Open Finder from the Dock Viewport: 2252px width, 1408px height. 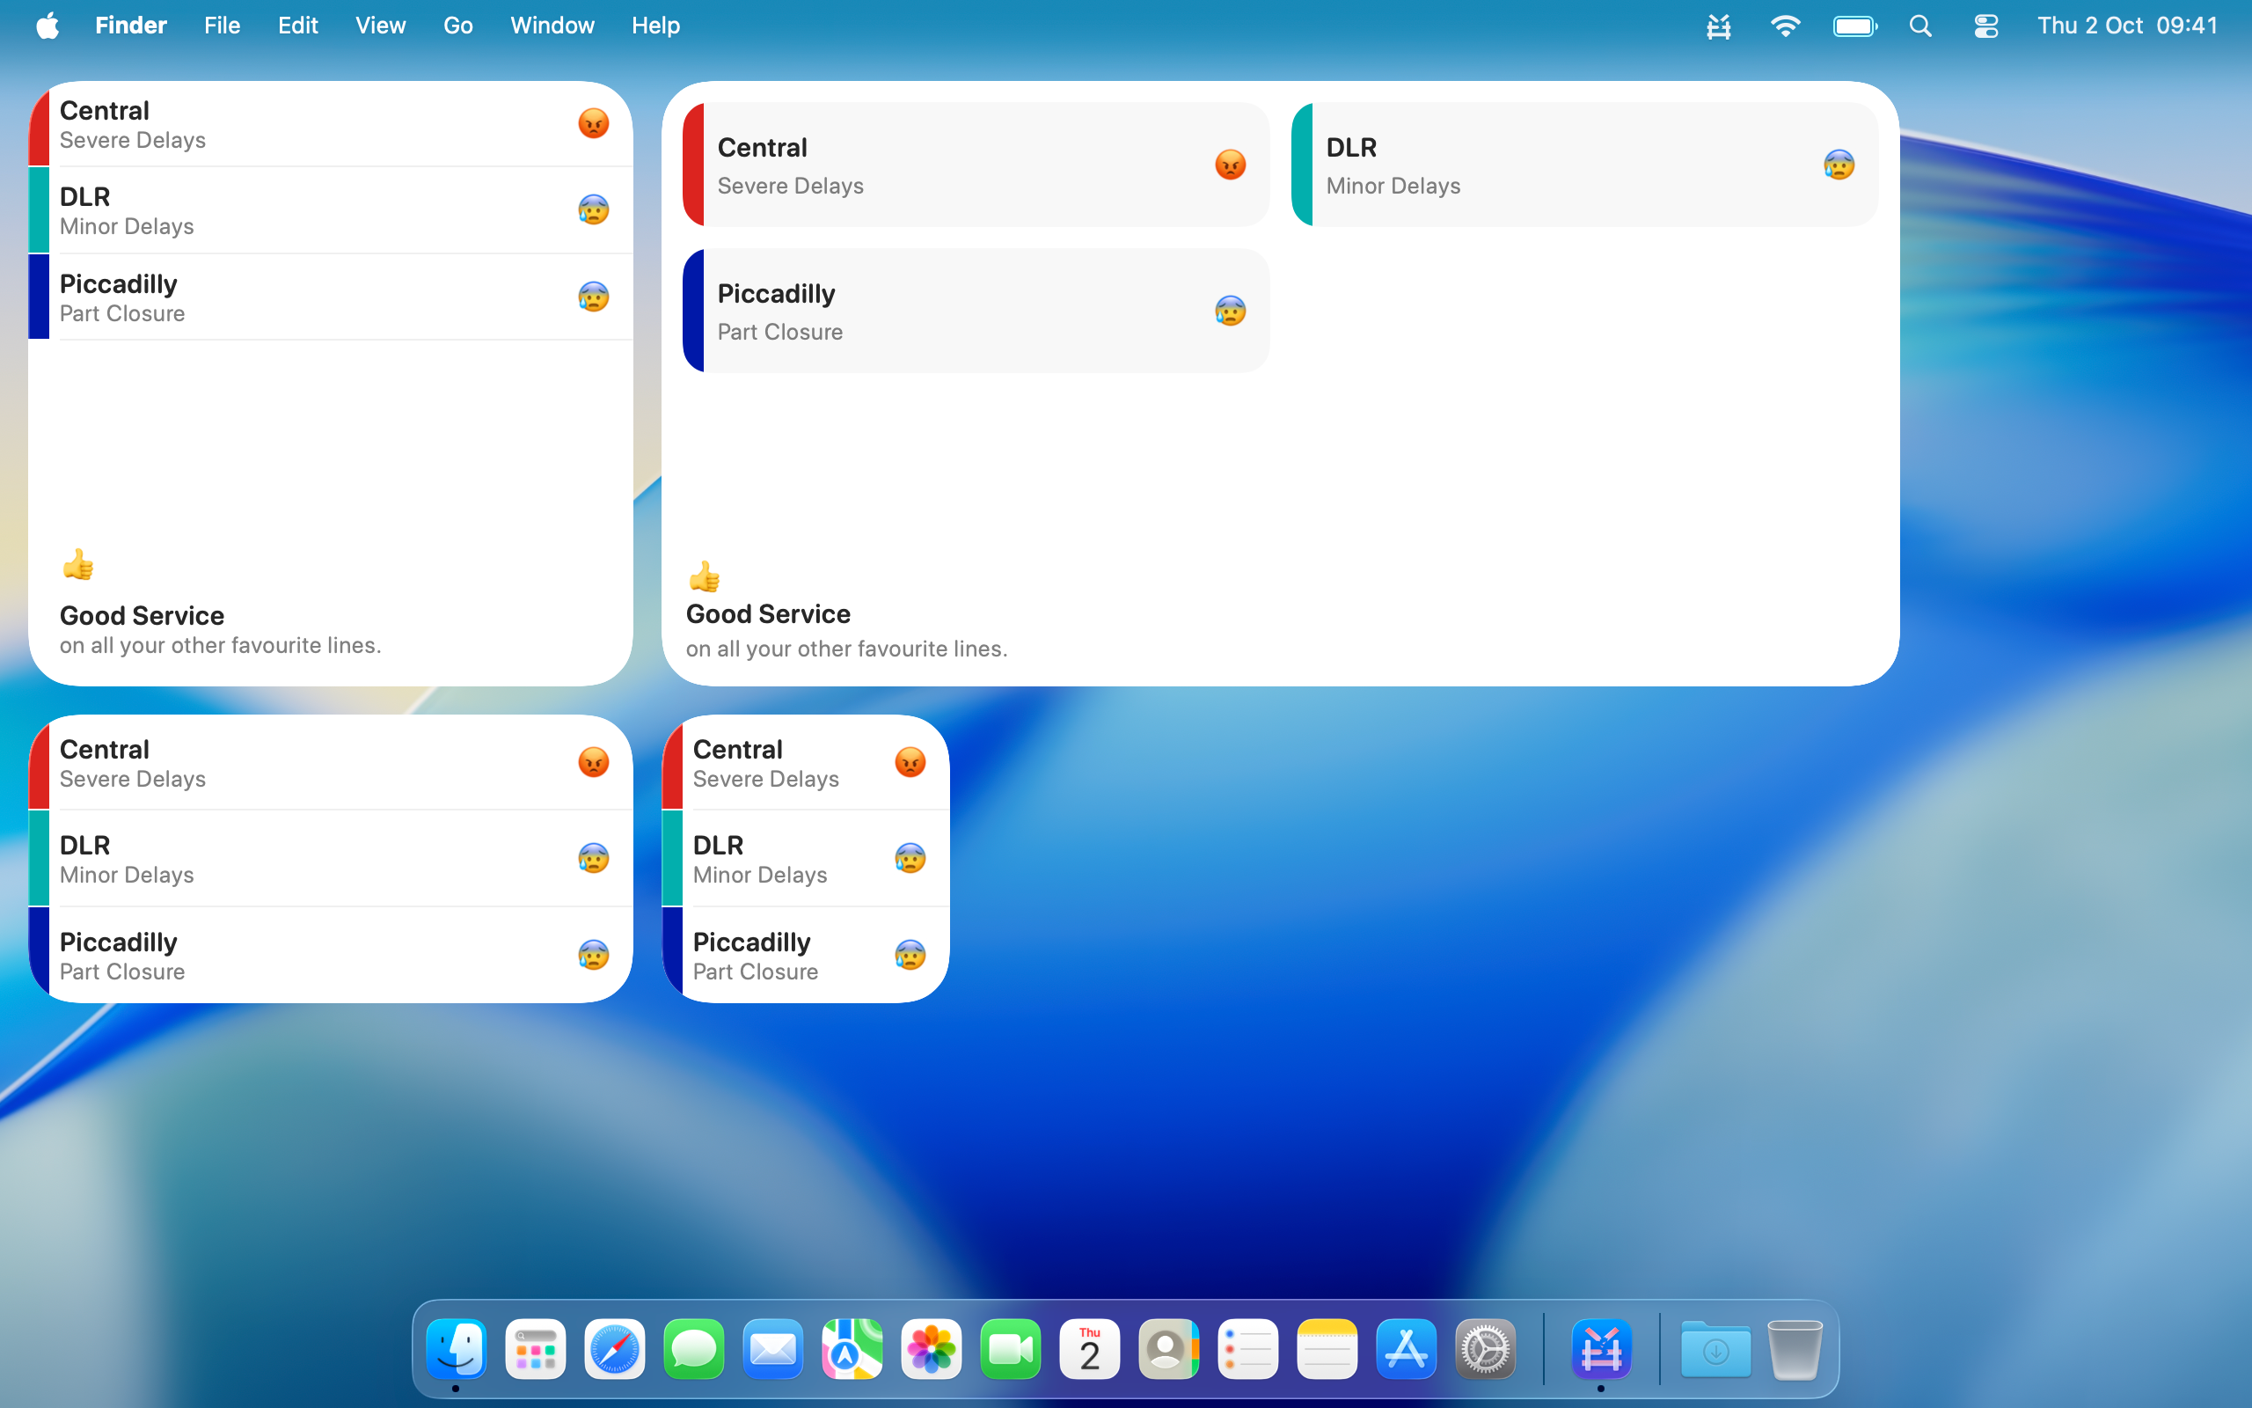tap(456, 1348)
